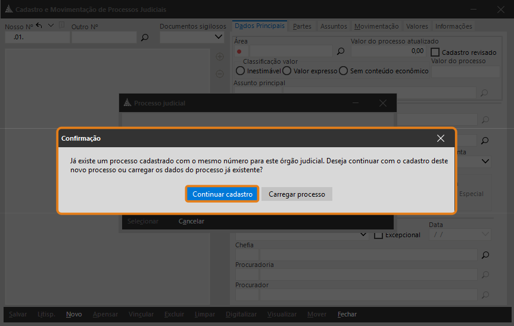Click the Carregar processo button
Image resolution: width=514 pixels, height=326 pixels.
click(x=297, y=194)
